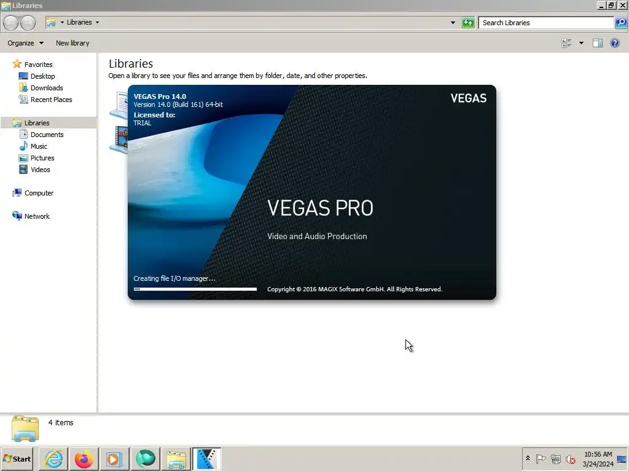
Task: Click the Forward navigation arrow button
Action: tap(28, 23)
